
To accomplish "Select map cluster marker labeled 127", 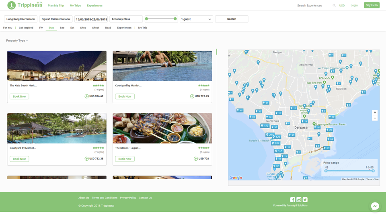I will (265, 126).
